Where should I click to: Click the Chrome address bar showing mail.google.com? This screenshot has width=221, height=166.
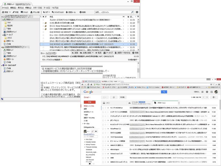(154, 84)
